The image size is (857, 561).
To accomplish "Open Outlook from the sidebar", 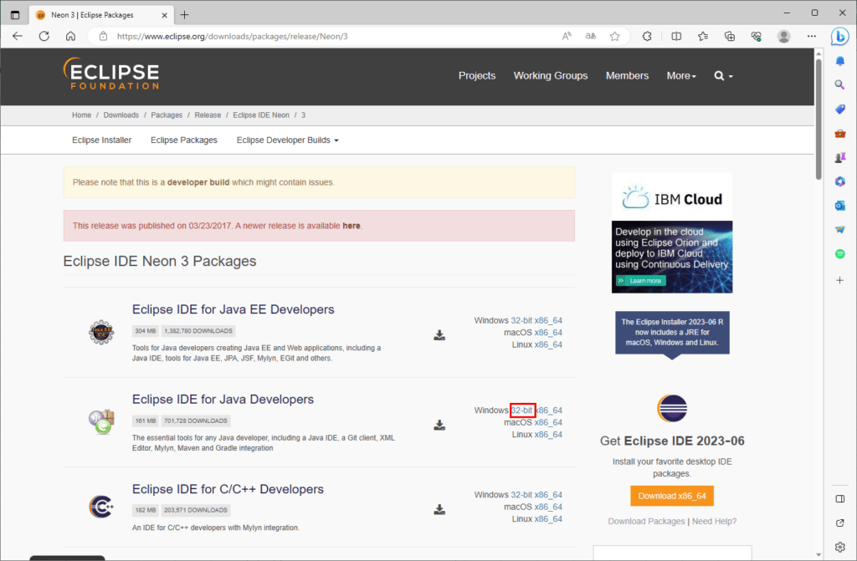I will [839, 205].
